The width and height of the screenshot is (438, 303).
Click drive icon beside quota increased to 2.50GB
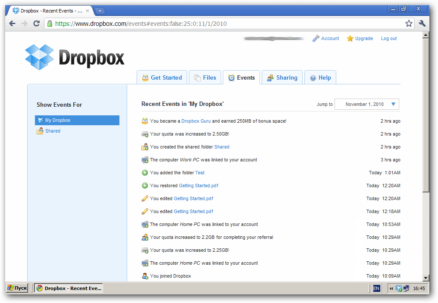tap(145, 134)
